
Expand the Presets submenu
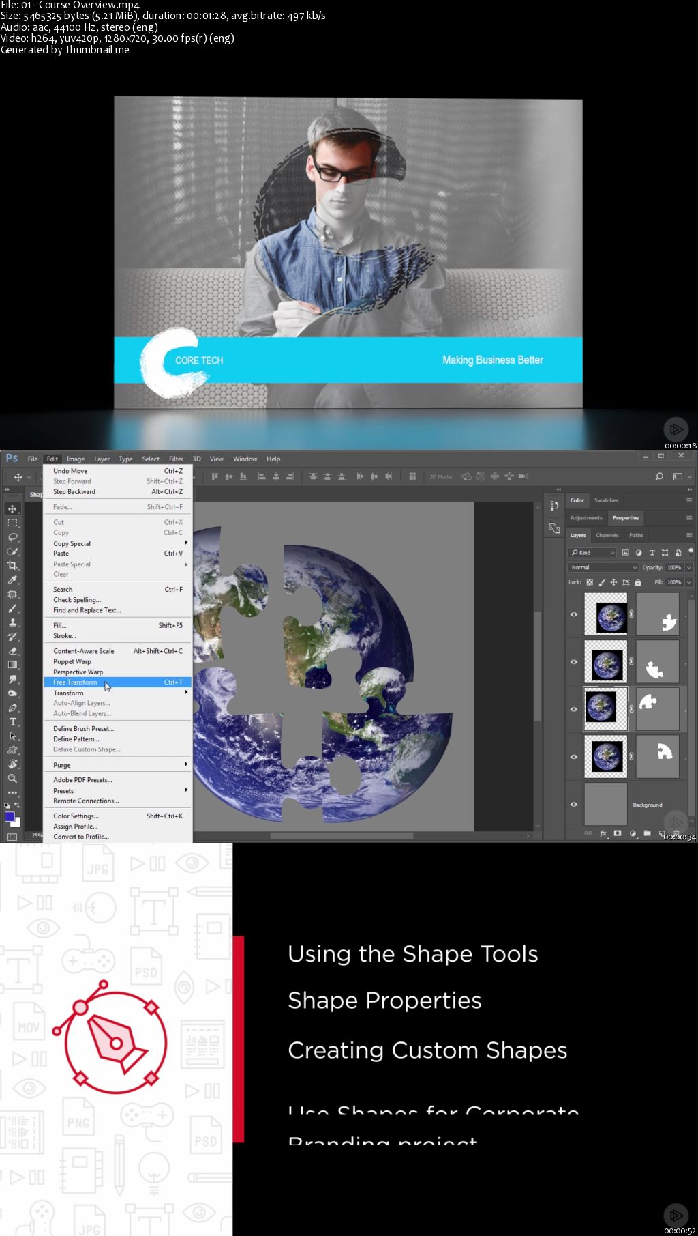(117, 790)
